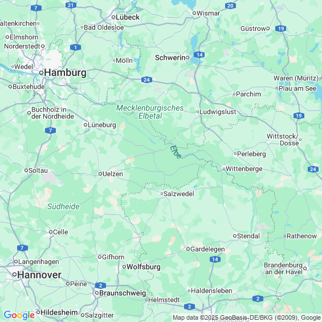
Task: Click the Salzwedel town marker
Action: coord(162,194)
